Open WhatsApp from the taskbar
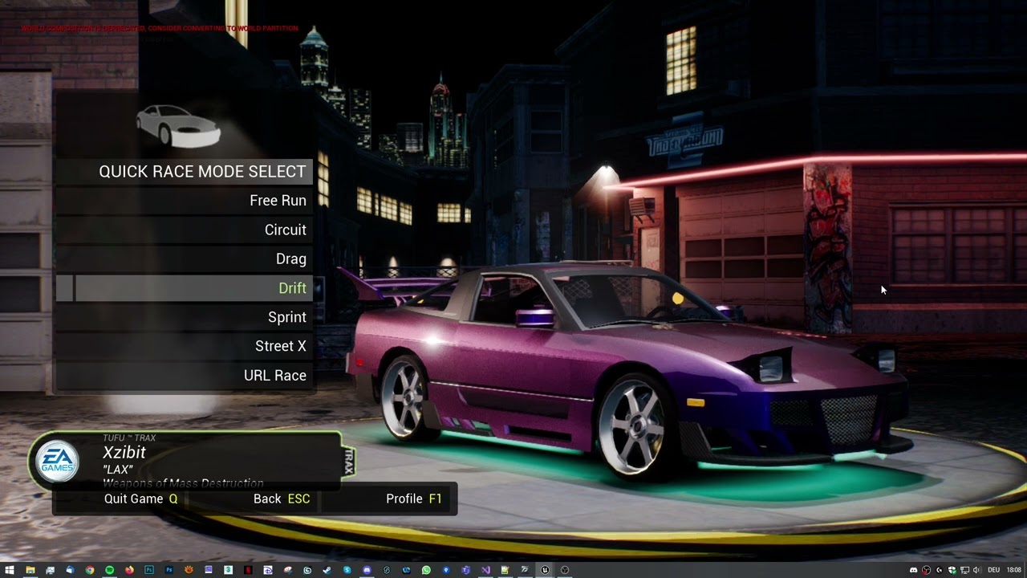 pyautogui.click(x=426, y=570)
